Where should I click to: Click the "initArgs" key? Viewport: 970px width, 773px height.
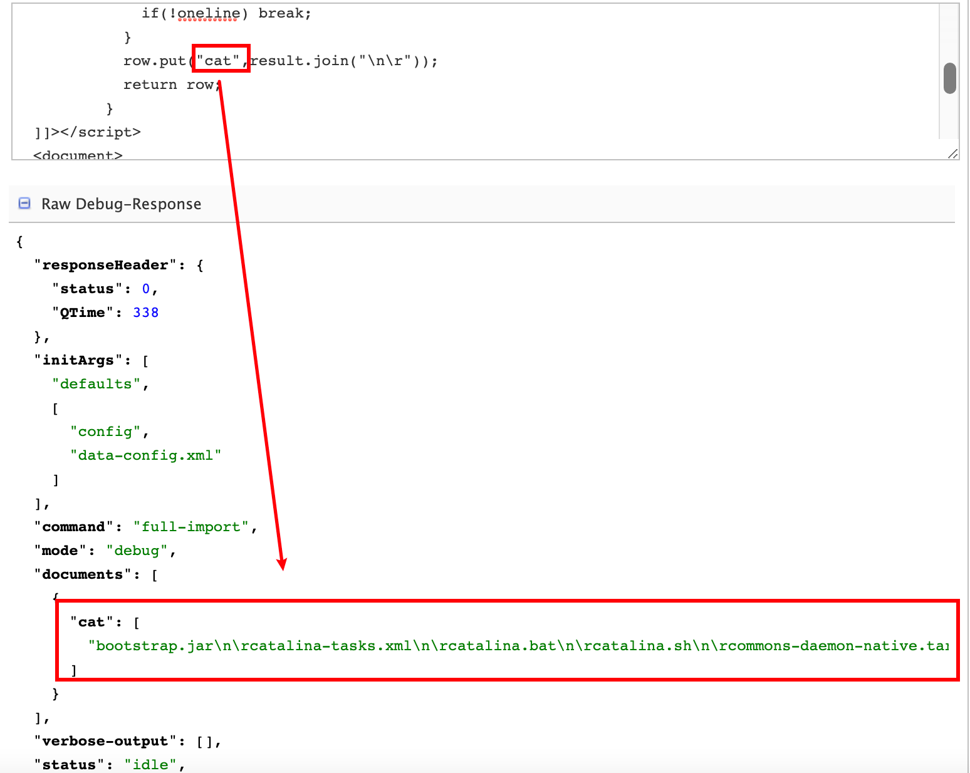click(x=78, y=360)
